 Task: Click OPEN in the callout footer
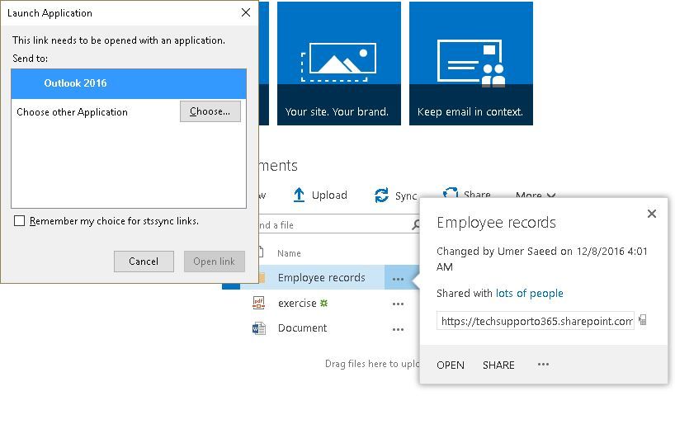point(451,365)
